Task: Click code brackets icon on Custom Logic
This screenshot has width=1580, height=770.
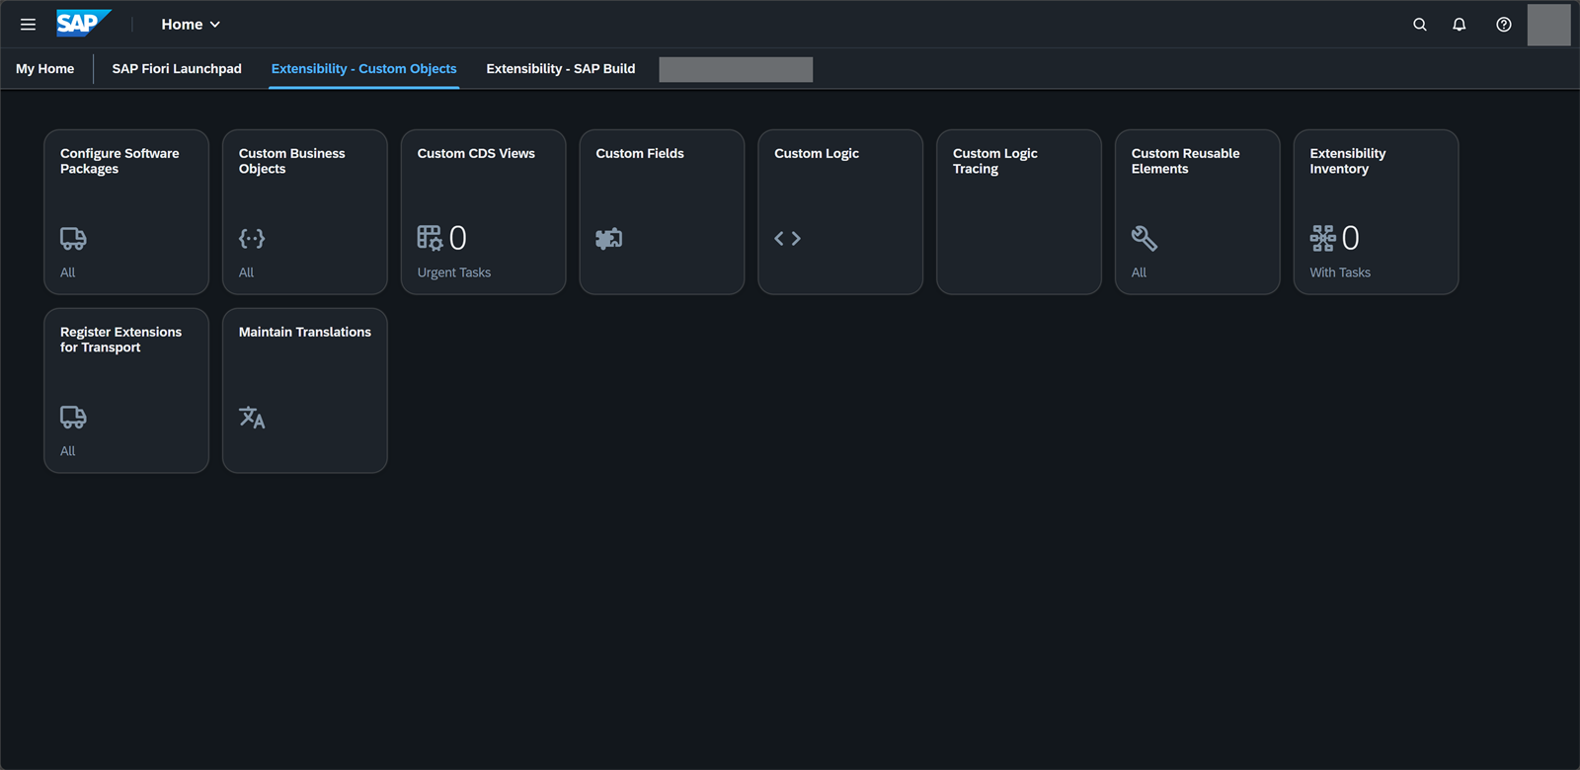Action: coord(788,238)
